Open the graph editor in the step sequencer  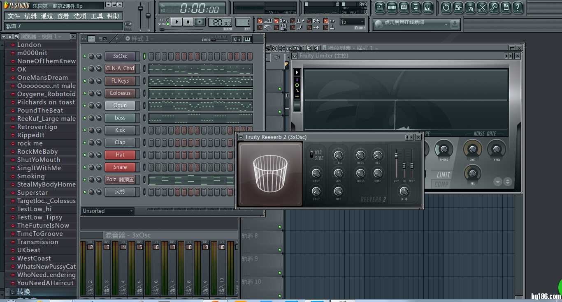point(237,39)
